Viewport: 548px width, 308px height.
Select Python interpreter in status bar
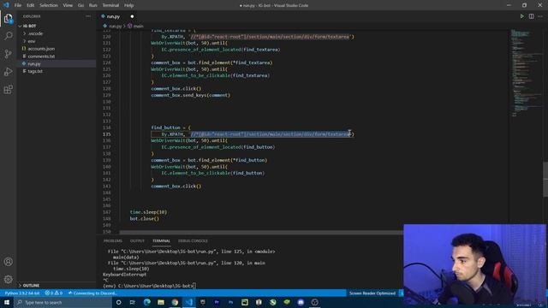pos(22,293)
